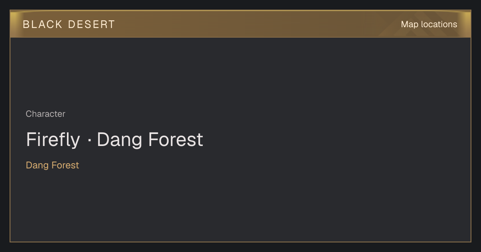Image resolution: width=481 pixels, height=252 pixels.
Task: Click the word Firefly in the heading
Action: 53,140
